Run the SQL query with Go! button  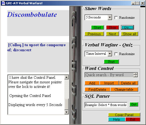134,104
